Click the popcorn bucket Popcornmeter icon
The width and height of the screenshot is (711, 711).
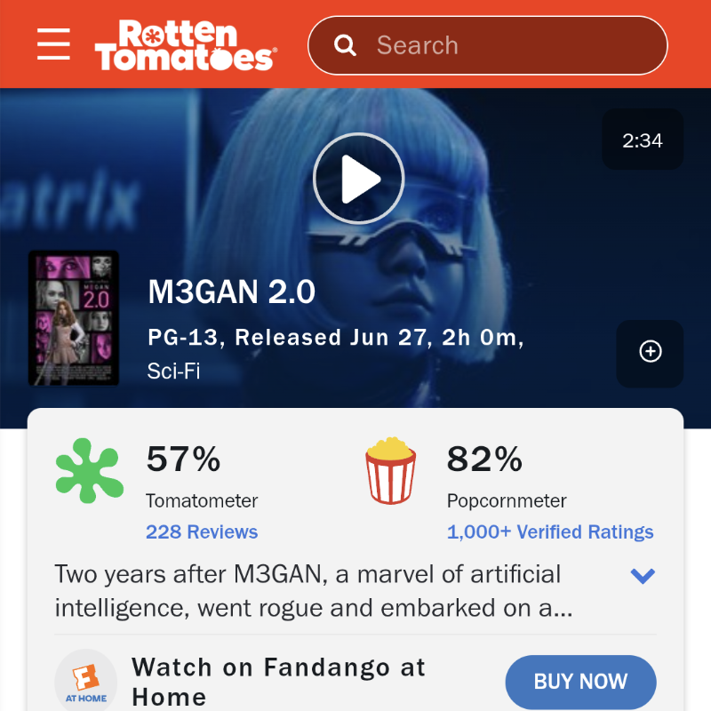point(390,471)
